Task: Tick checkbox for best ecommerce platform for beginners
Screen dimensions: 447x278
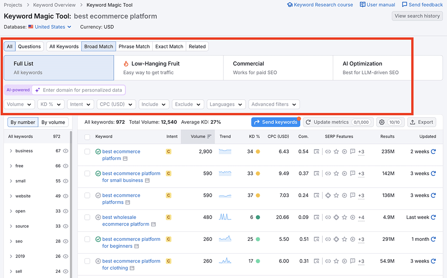Action: coord(87,239)
